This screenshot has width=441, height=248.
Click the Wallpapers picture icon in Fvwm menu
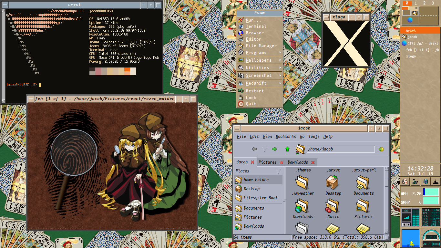(241, 60)
